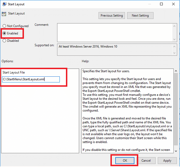This screenshot has width=180, height=167.
Task: Click the title bar Start Layout window icon
Action: (4, 4)
